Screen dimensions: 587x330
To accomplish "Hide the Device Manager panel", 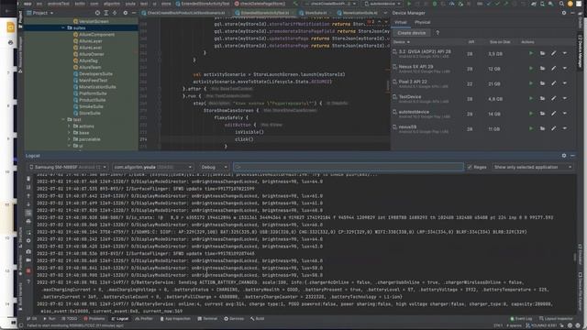I will 572,13.
